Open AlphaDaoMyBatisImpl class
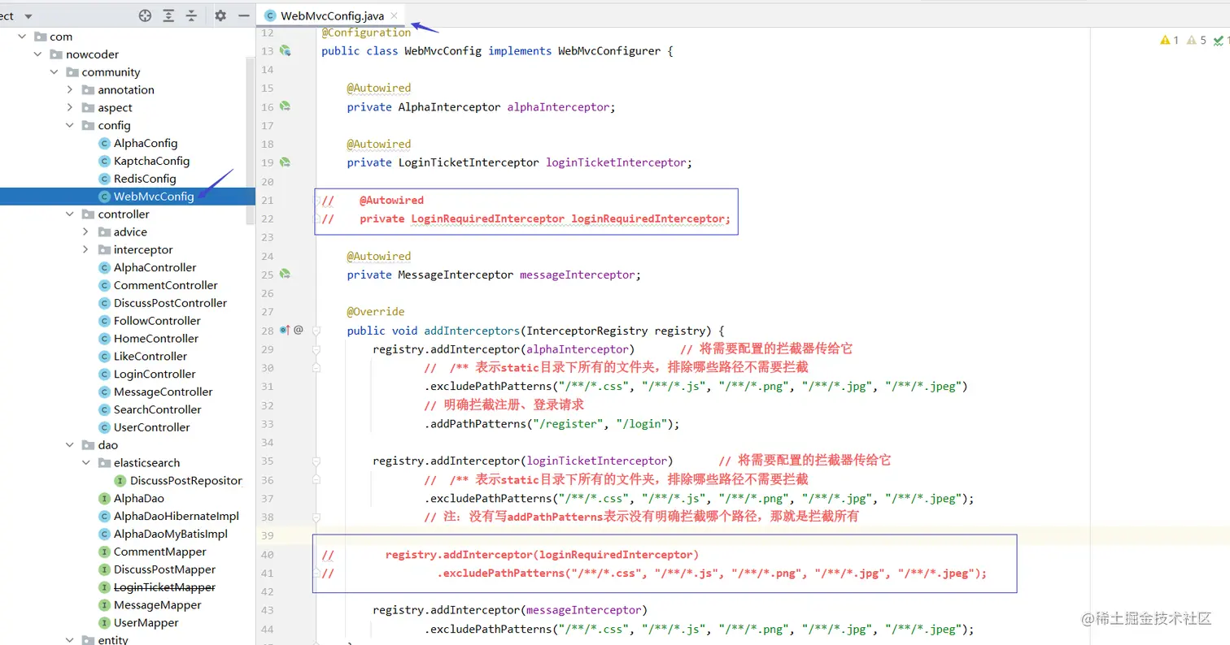The image size is (1230, 645). 170,535
